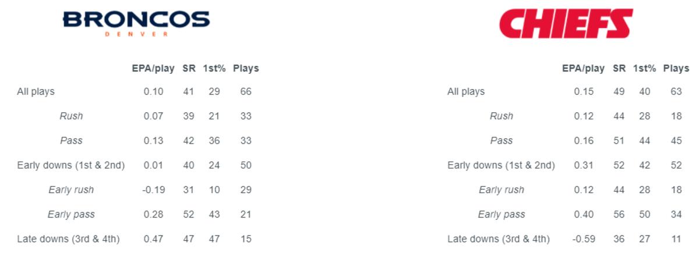Viewport: 699px width, 257px height.
Task: Click Chiefs early pass EPA value 0.40
Action: click(584, 214)
